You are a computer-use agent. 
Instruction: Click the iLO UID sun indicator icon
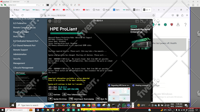(x=159, y=25)
